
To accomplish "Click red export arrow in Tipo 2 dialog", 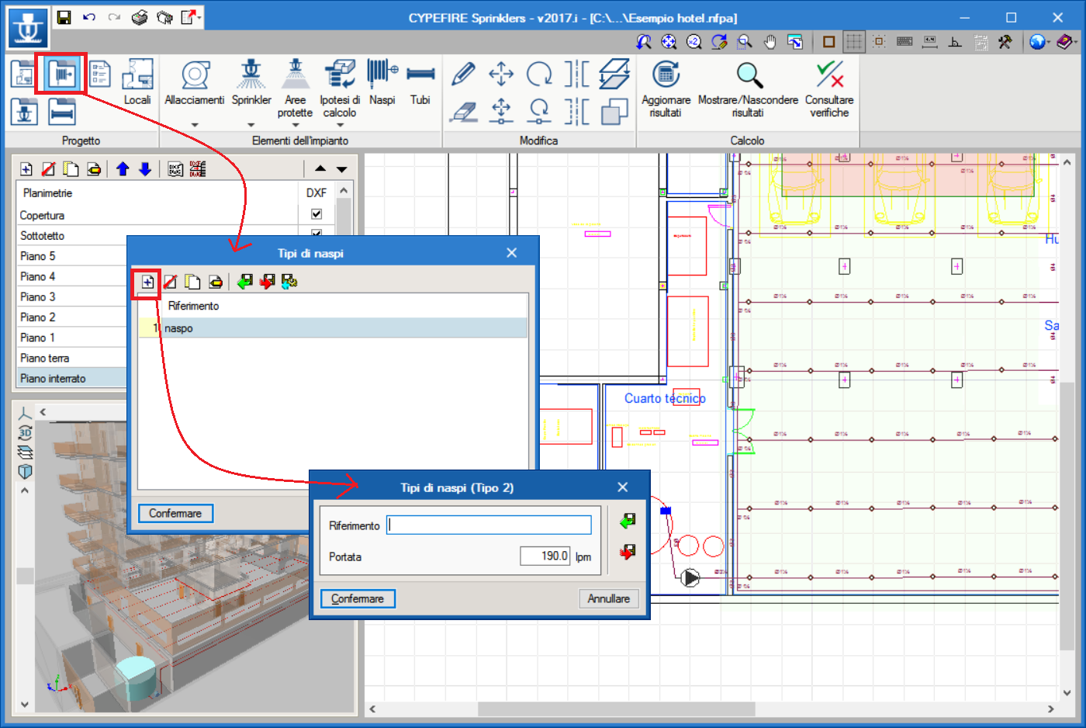I will click(x=628, y=552).
